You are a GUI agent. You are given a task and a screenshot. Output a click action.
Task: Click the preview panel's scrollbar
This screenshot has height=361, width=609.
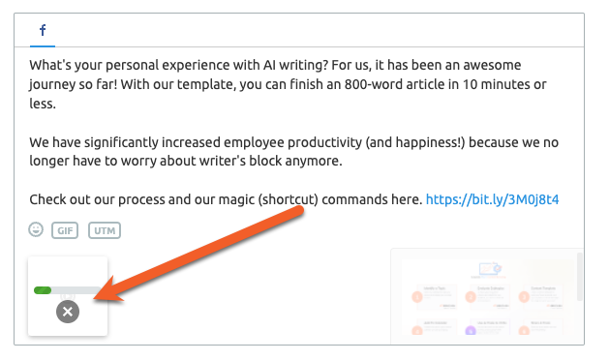[580, 277]
